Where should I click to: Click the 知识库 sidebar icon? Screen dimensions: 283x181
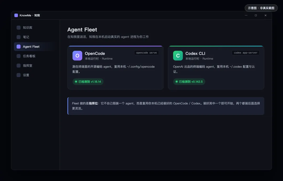click(19, 27)
